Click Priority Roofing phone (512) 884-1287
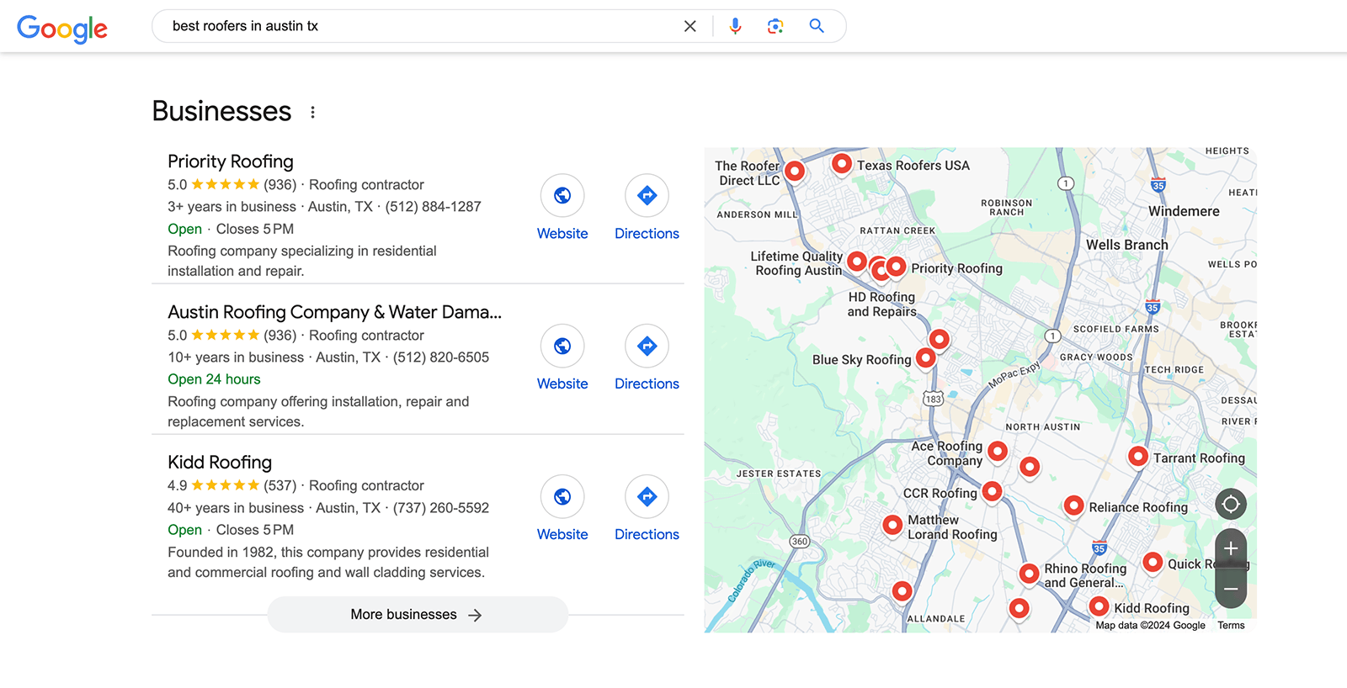The height and width of the screenshot is (688, 1347). pyautogui.click(x=433, y=207)
